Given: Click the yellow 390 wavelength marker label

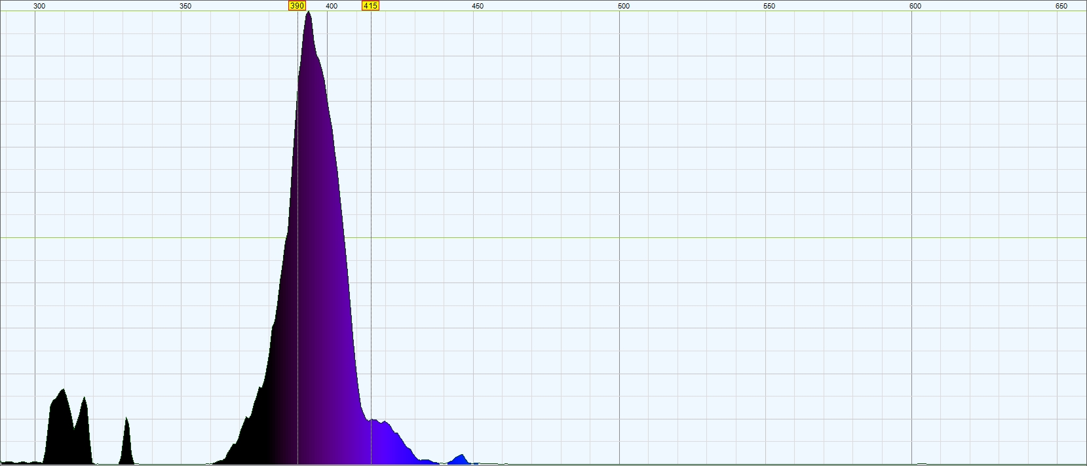Looking at the screenshot, I should click(x=297, y=5).
